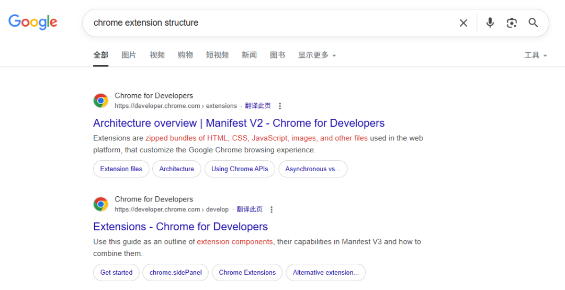Start voice search with microphone icon
565x290 pixels.
point(490,23)
